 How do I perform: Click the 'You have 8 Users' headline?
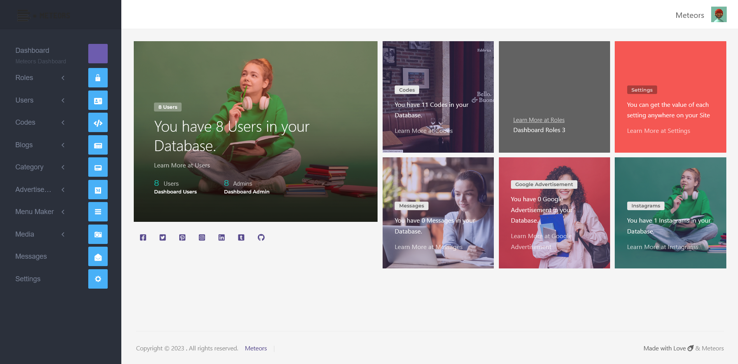(232, 136)
